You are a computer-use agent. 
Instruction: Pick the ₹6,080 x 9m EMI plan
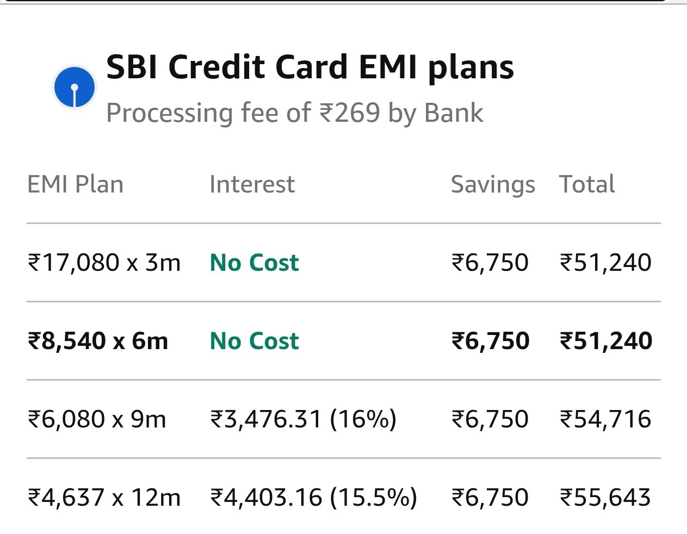(97, 419)
